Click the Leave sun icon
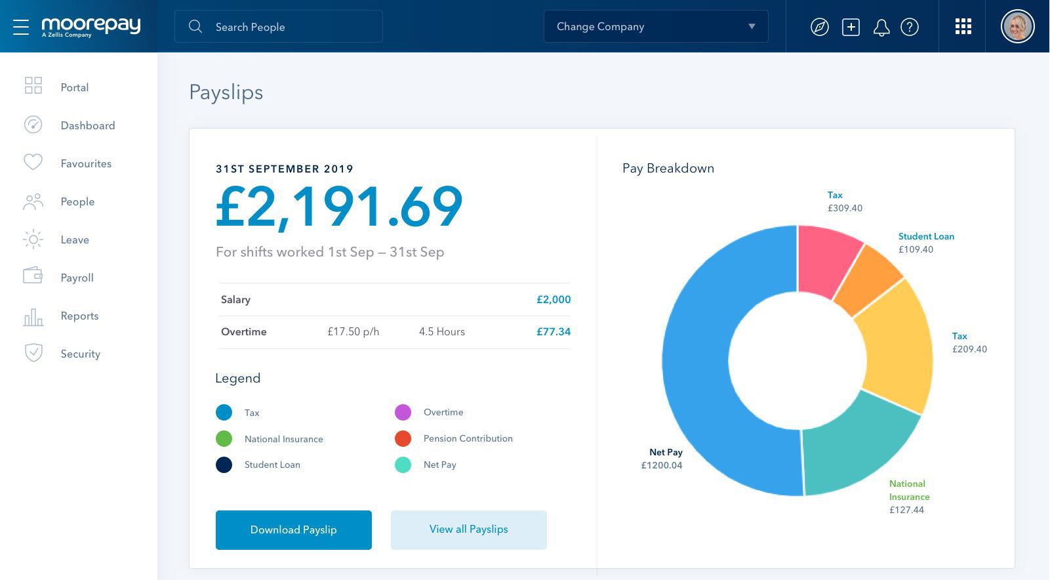 [x=33, y=239]
